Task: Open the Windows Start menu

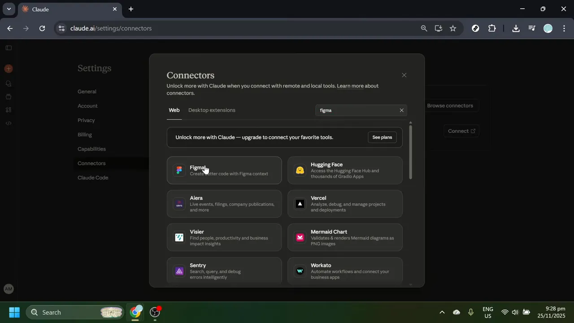Action: (x=14, y=312)
